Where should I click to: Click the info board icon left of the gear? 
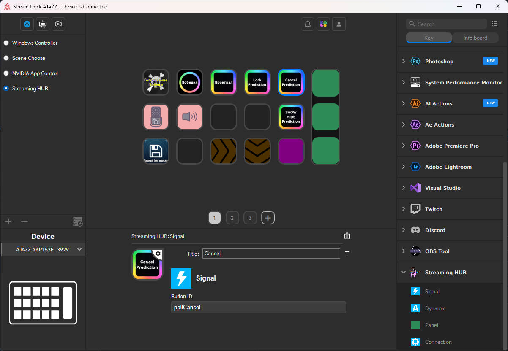43,24
